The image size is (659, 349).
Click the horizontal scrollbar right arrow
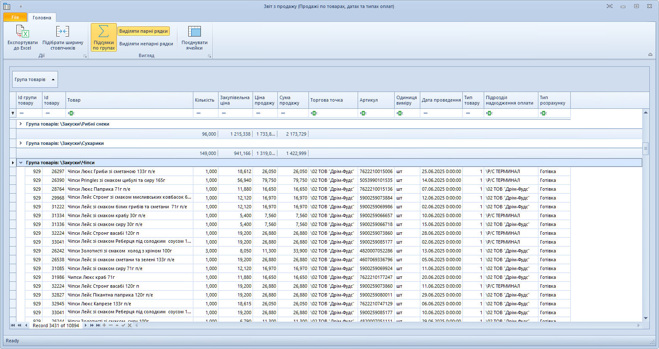(x=639, y=325)
